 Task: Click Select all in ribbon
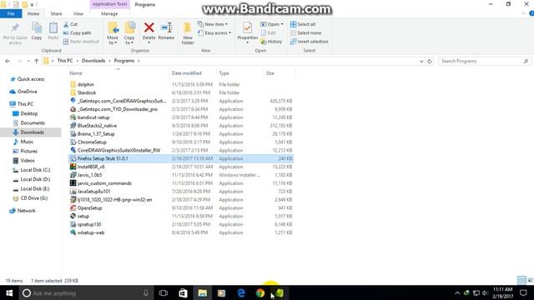(303, 24)
